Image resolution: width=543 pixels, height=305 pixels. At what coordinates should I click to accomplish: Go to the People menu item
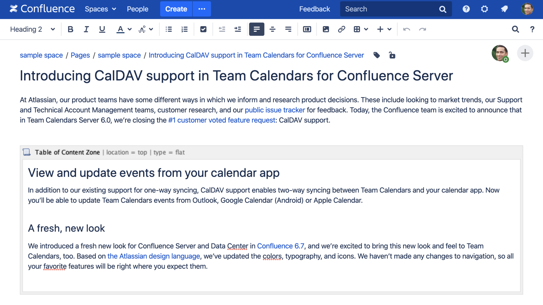137,9
